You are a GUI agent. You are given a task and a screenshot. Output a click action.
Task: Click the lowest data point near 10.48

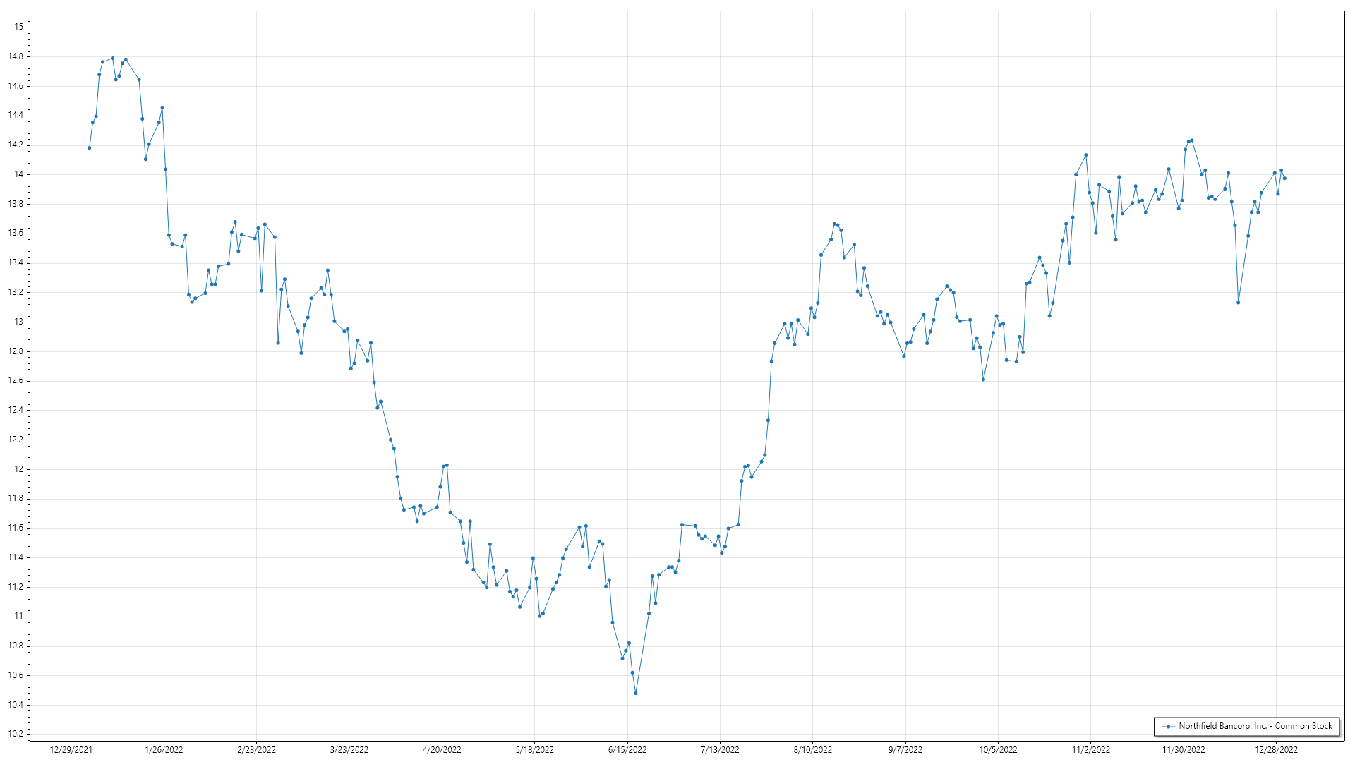635,694
